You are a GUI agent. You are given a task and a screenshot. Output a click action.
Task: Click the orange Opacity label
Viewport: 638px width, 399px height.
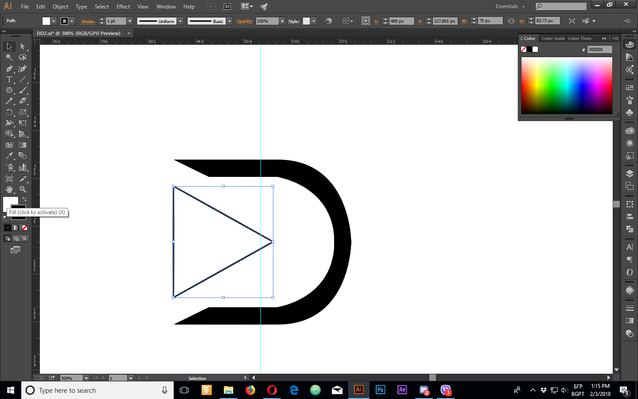pyautogui.click(x=244, y=21)
